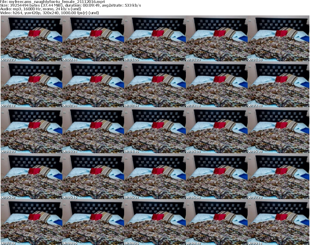
Task: Pick the thumbnail timestamped 00:07:20
Action: point(279,176)
